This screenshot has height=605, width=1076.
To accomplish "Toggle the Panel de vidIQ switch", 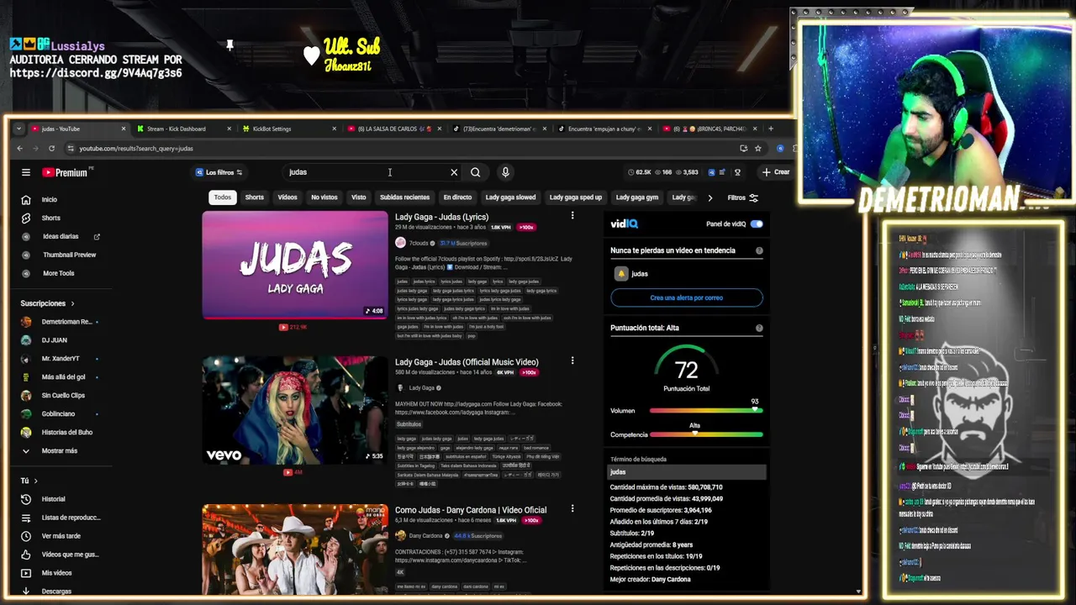I will 757,224.
